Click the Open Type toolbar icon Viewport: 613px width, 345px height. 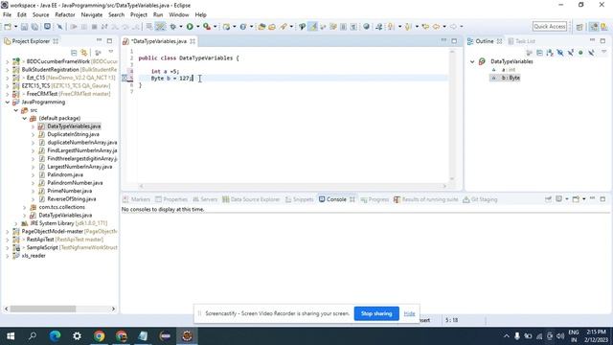261,27
